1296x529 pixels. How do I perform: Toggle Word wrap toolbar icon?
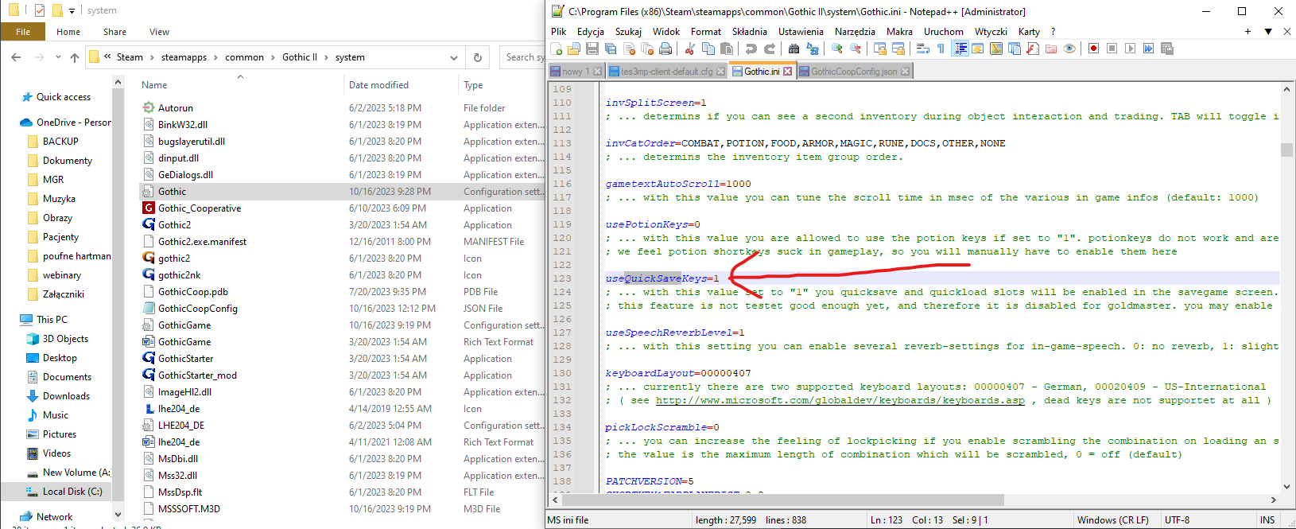(x=923, y=49)
